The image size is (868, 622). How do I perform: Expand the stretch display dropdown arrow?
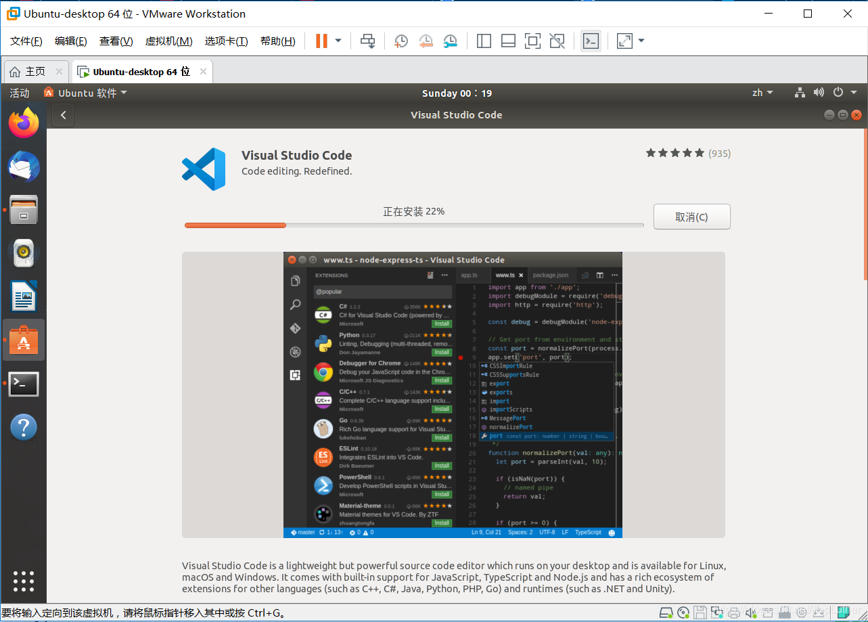click(641, 41)
